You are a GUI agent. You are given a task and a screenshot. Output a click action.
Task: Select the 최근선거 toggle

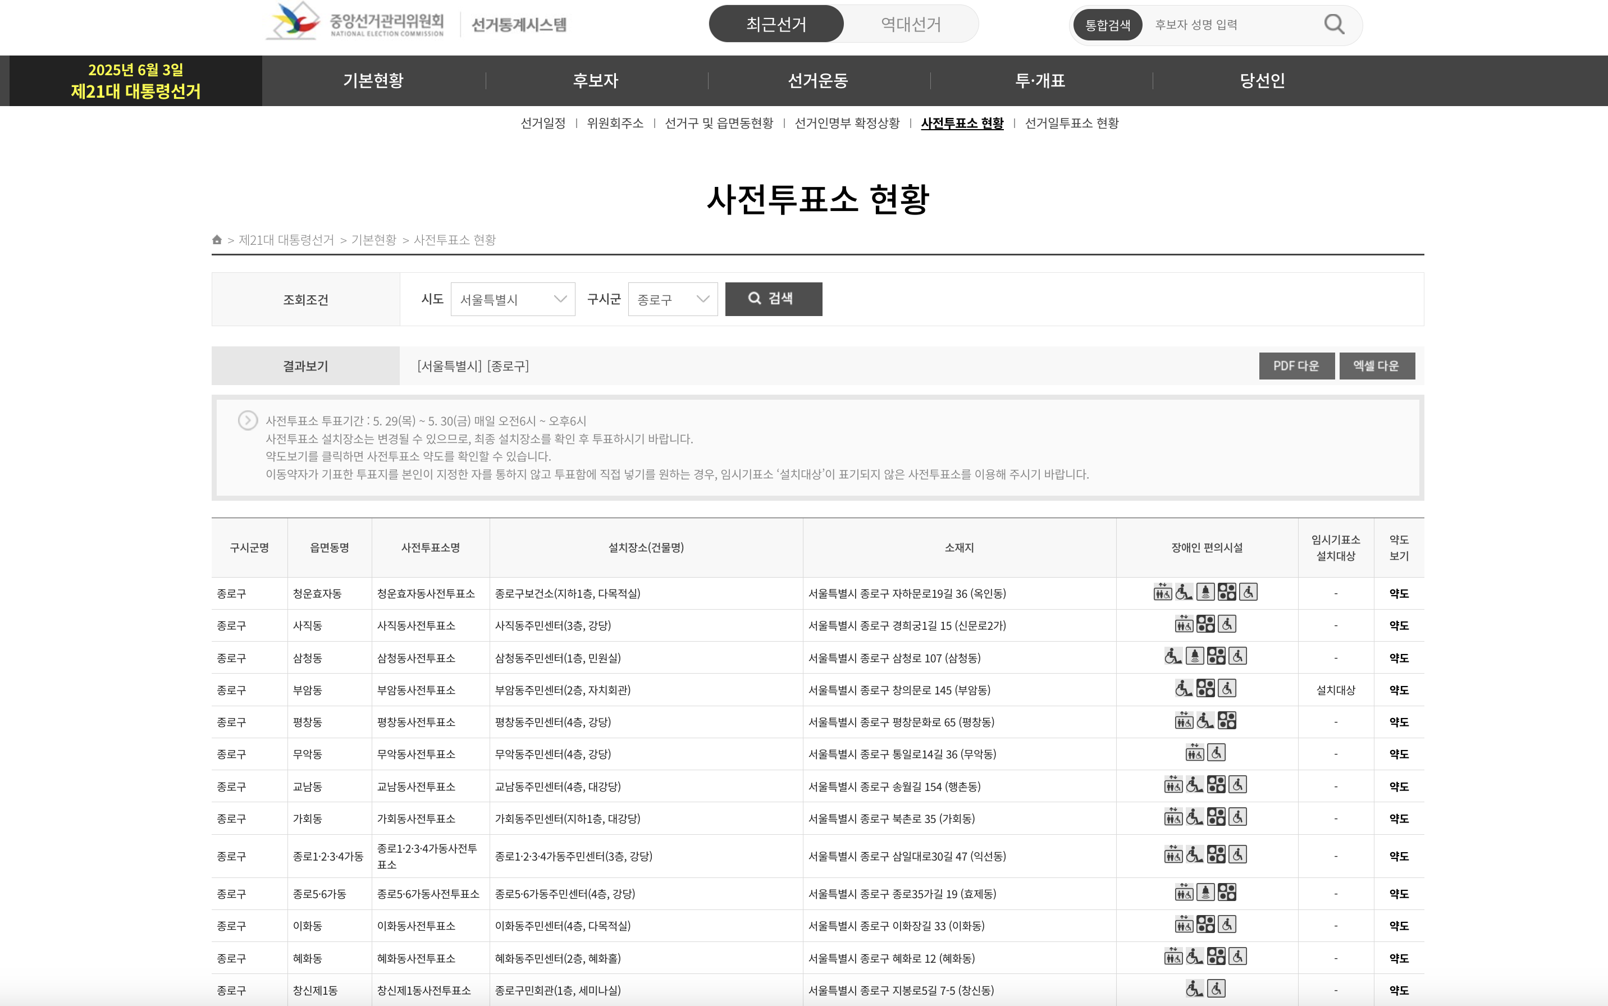pyautogui.click(x=776, y=25)
